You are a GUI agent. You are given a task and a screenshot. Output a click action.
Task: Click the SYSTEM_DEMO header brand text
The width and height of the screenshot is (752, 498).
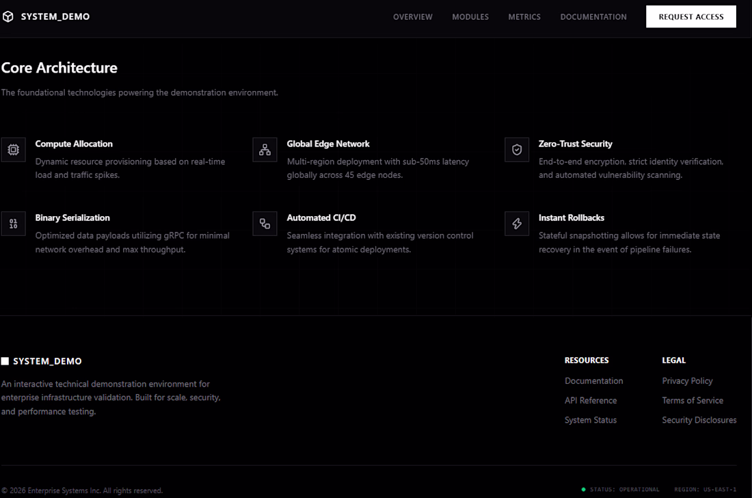(x=55, y=17)
